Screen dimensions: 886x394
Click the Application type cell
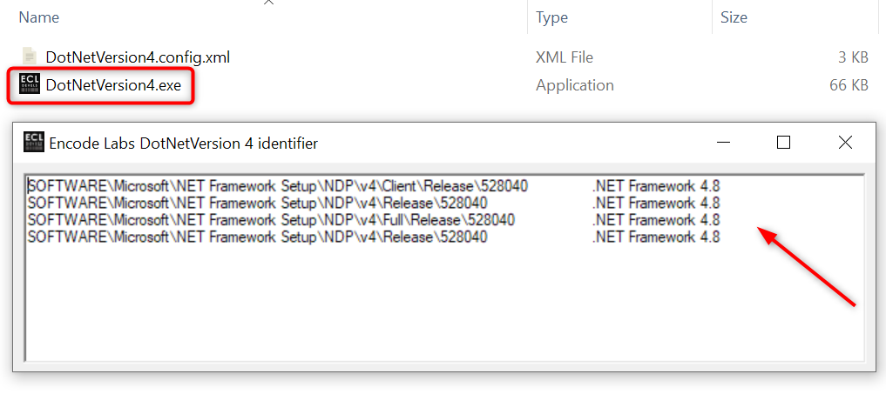coord(575,86)
